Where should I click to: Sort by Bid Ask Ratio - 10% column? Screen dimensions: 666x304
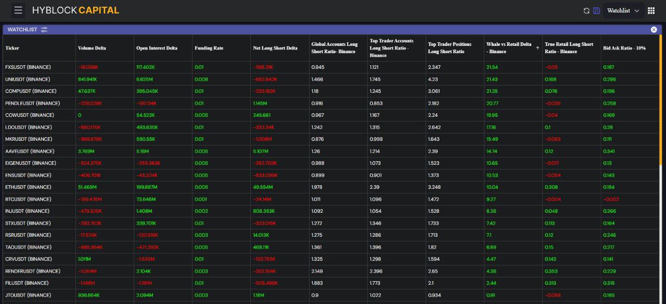click(624, 48)
